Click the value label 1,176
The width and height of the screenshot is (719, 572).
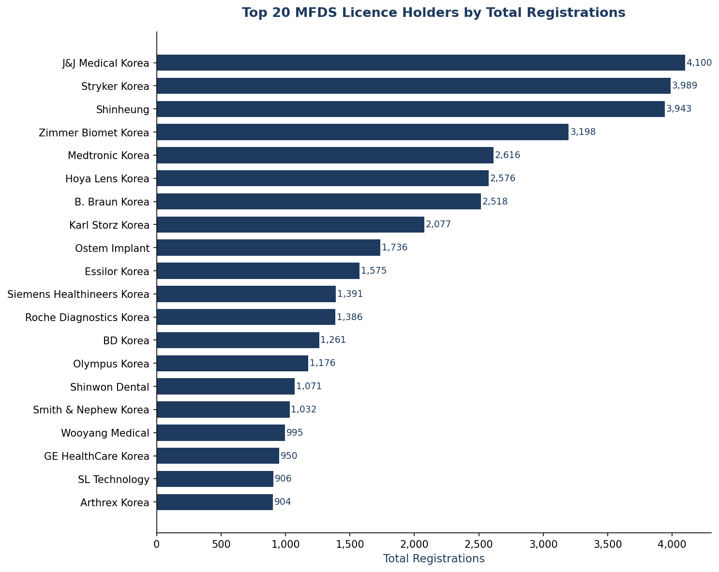point(322,363)
